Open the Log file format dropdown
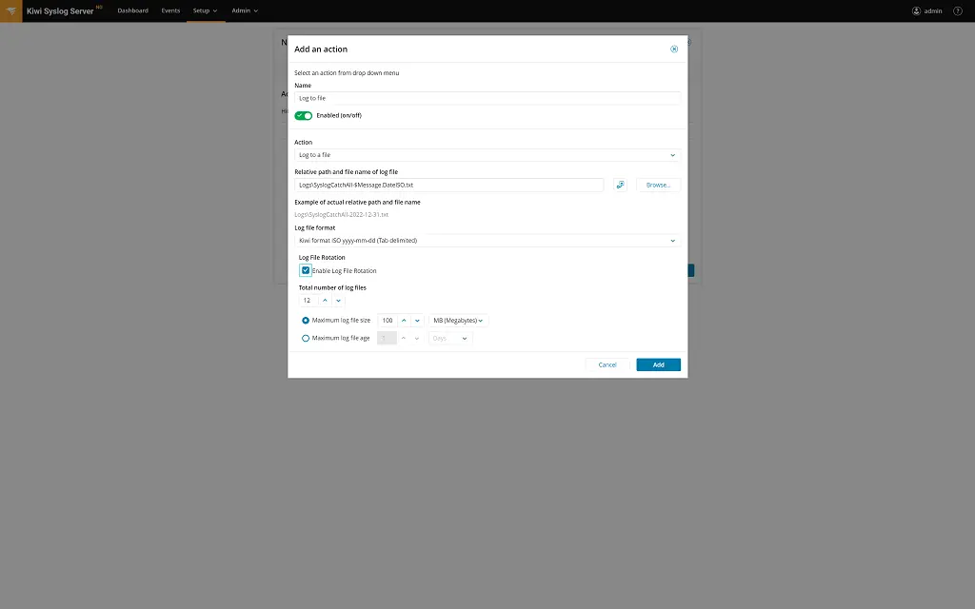 [x=487, y=241]
